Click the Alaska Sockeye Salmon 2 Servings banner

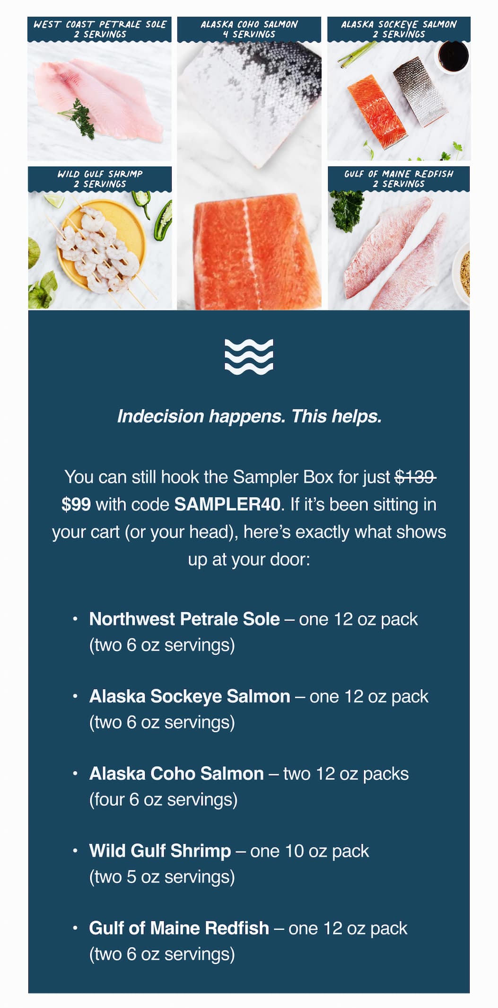399,29
